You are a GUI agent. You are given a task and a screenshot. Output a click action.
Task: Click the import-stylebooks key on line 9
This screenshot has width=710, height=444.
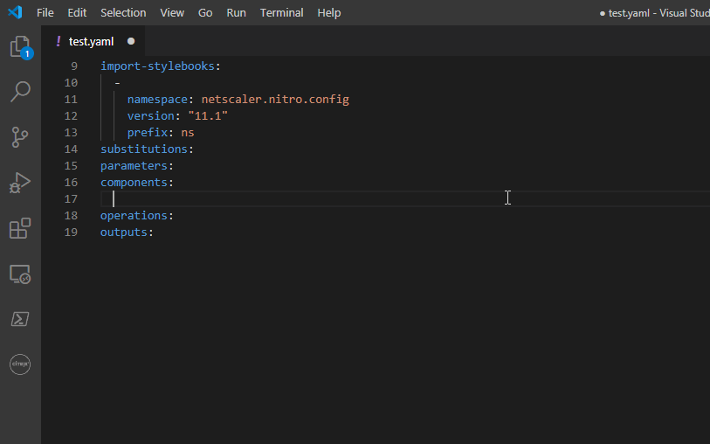[157, 66]
